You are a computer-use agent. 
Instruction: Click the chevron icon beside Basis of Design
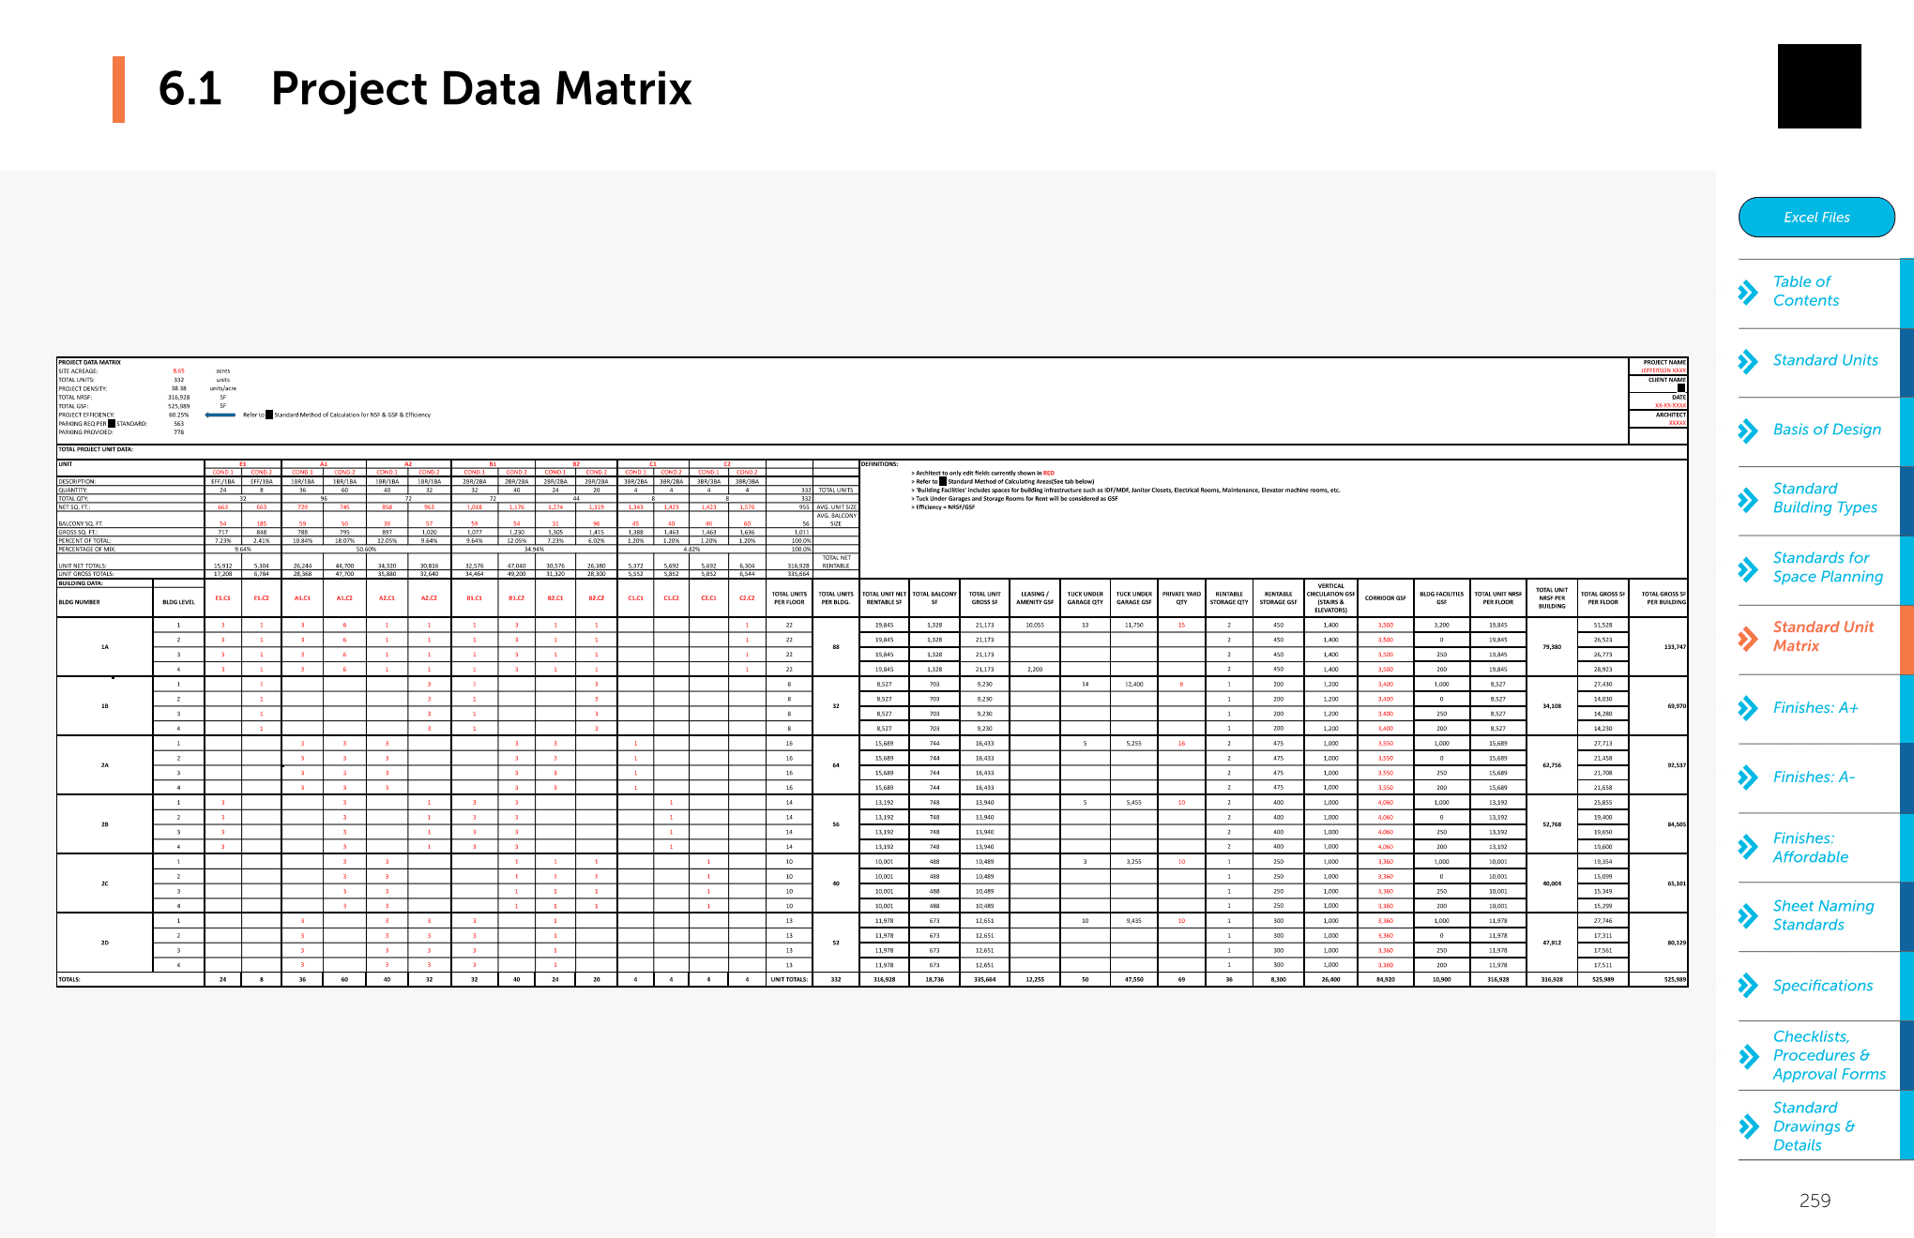coord(1747,430)
